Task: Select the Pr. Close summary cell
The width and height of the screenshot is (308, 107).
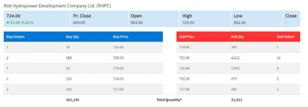Action: click(x=99, y=19)
